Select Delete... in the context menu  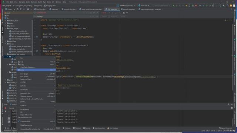[x=36, y=102]
